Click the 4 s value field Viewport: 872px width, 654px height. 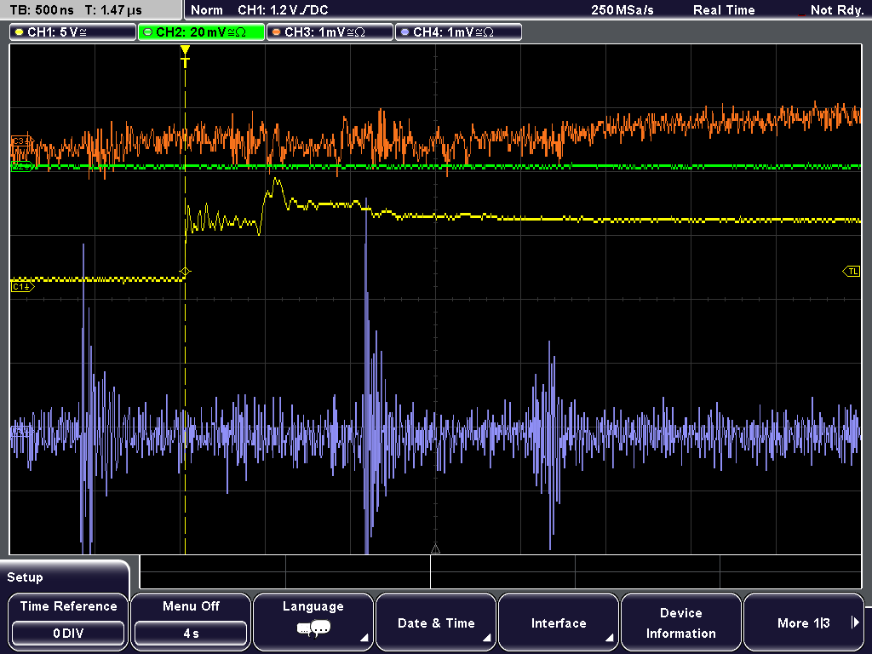[191, 634]
